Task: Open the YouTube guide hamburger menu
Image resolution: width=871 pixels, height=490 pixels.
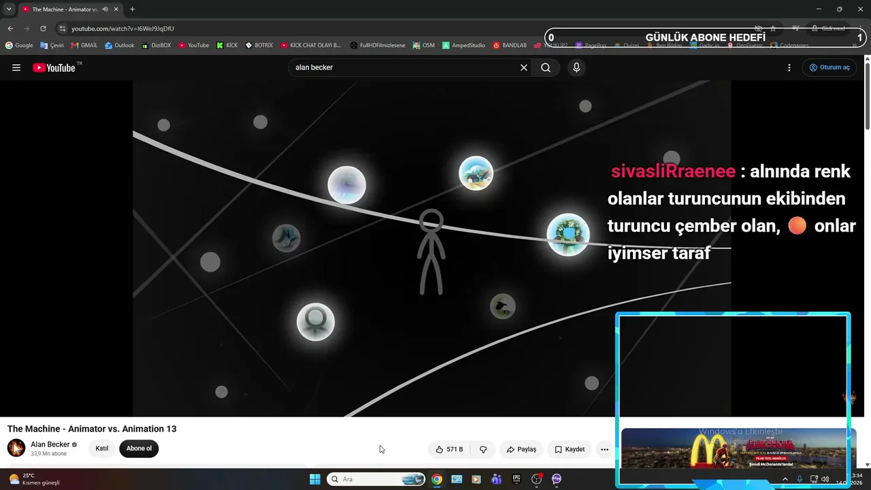Action: 16,67
